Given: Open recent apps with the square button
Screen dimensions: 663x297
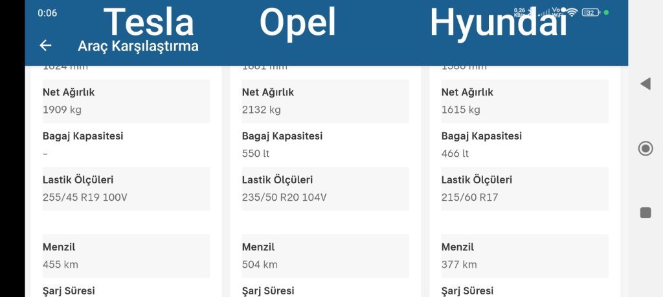Looking at the screenshot, I should pyautogui.click(x=646, y=213).
